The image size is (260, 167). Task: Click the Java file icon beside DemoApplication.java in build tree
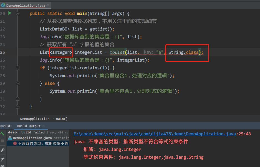(10, 138)
